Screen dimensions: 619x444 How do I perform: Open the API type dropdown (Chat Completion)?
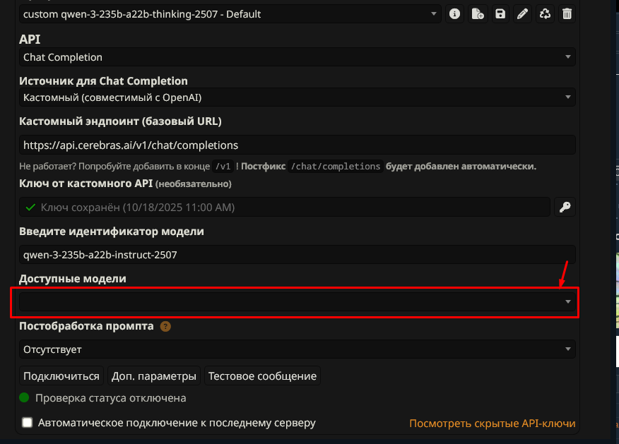[x=297, y=57]
